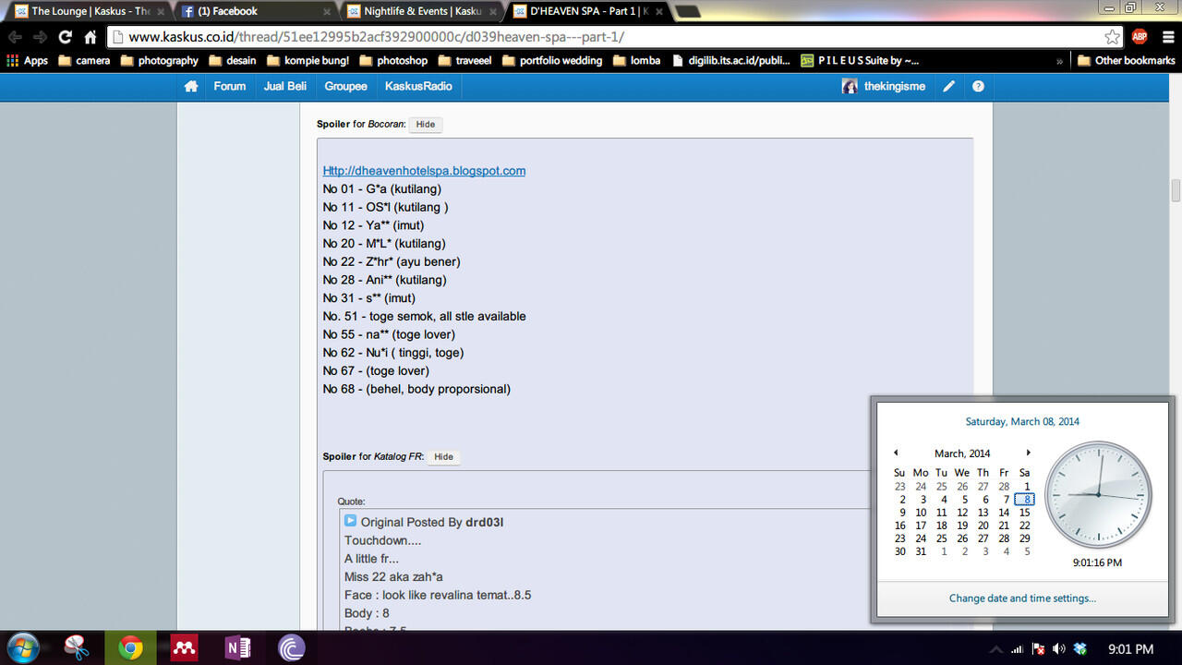This screenshot has width=1182, height=665.
Task: Show more bookmarks with the chevron
Action: click(1059, 61)
